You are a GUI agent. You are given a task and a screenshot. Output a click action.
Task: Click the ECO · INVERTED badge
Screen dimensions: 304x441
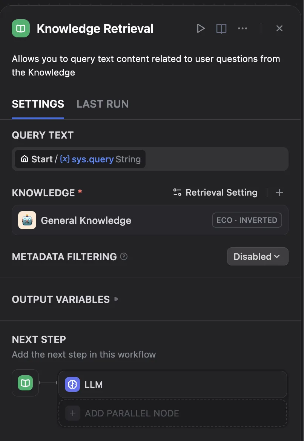[247, 220]
